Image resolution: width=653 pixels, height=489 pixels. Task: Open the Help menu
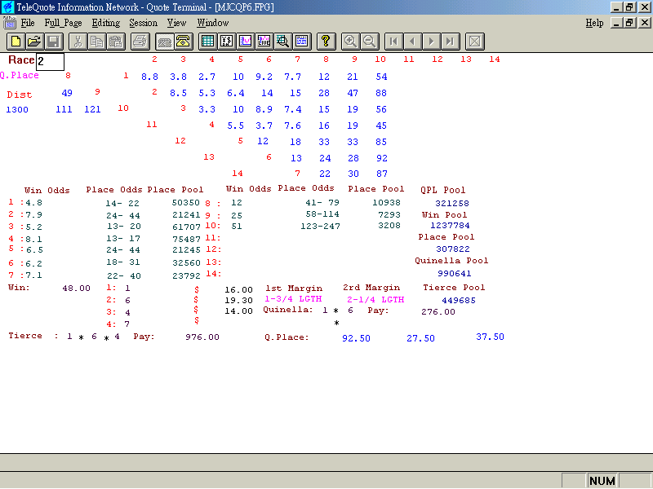click(x=594, y=23)
